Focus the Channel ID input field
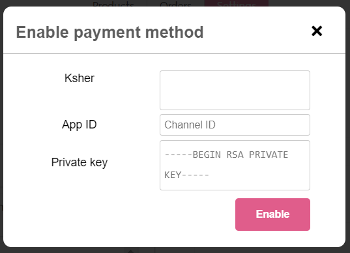 (235, 125)
